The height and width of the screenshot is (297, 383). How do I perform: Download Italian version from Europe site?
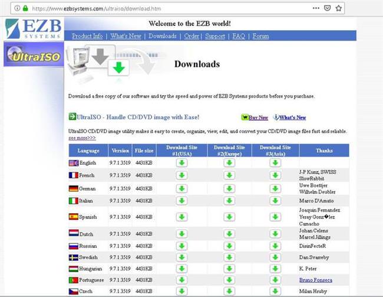click(x=229, y=201)
